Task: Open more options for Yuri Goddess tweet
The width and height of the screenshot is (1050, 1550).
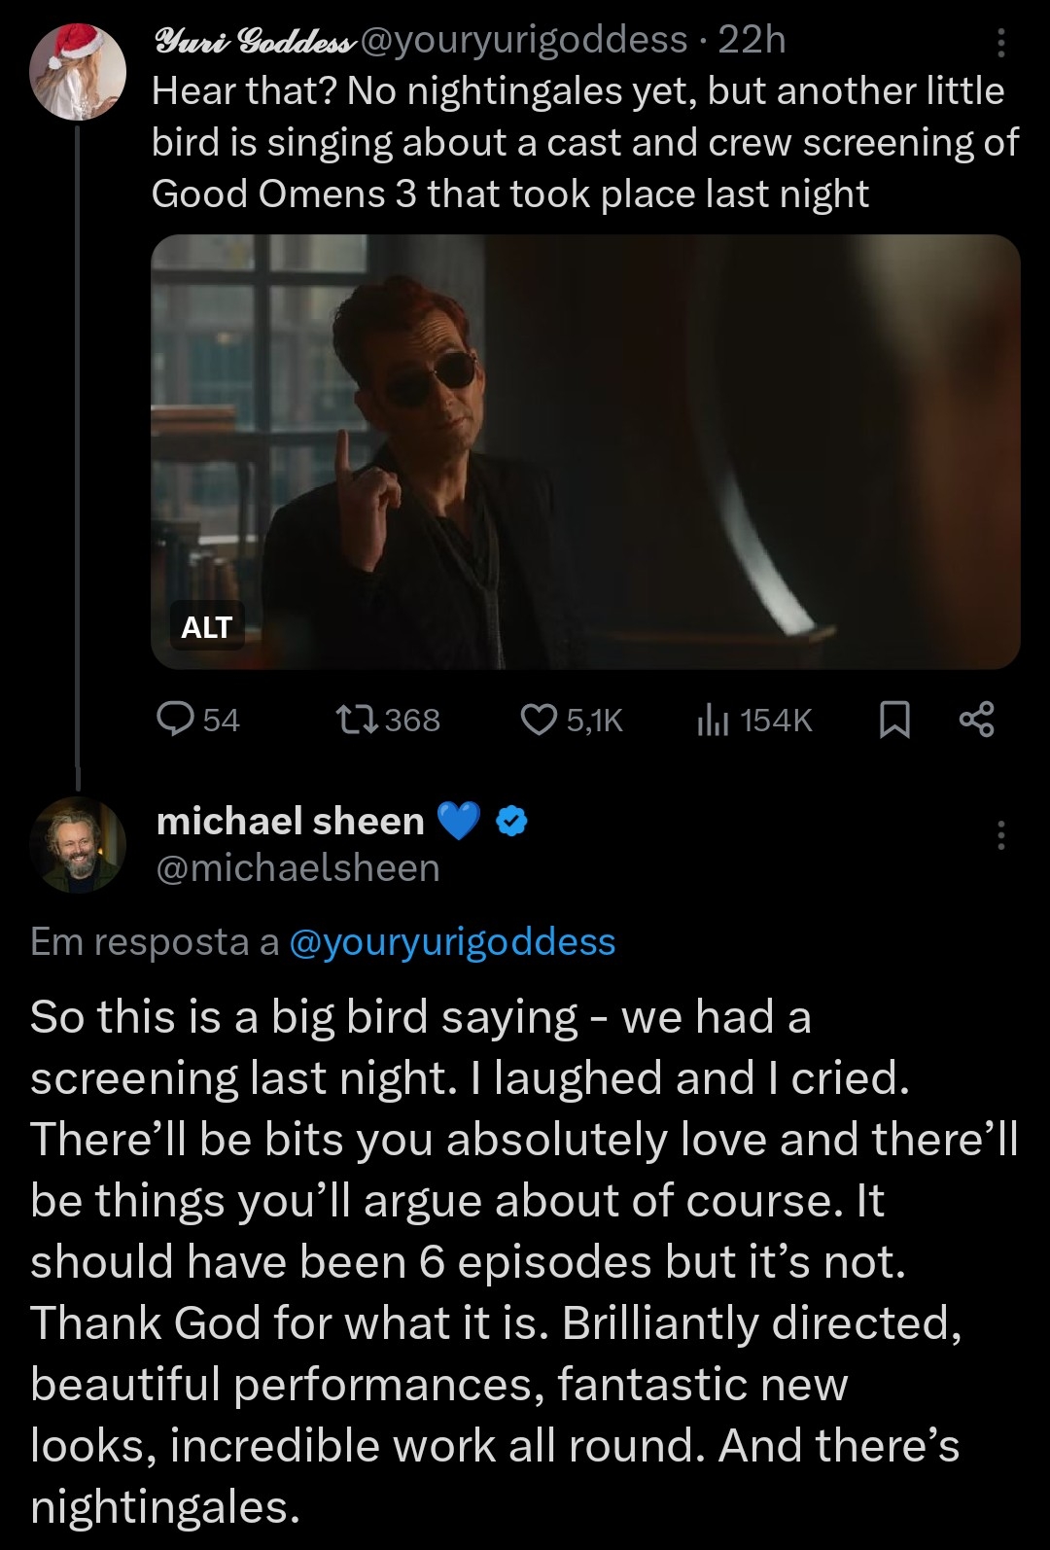Action: point(1001,43)
